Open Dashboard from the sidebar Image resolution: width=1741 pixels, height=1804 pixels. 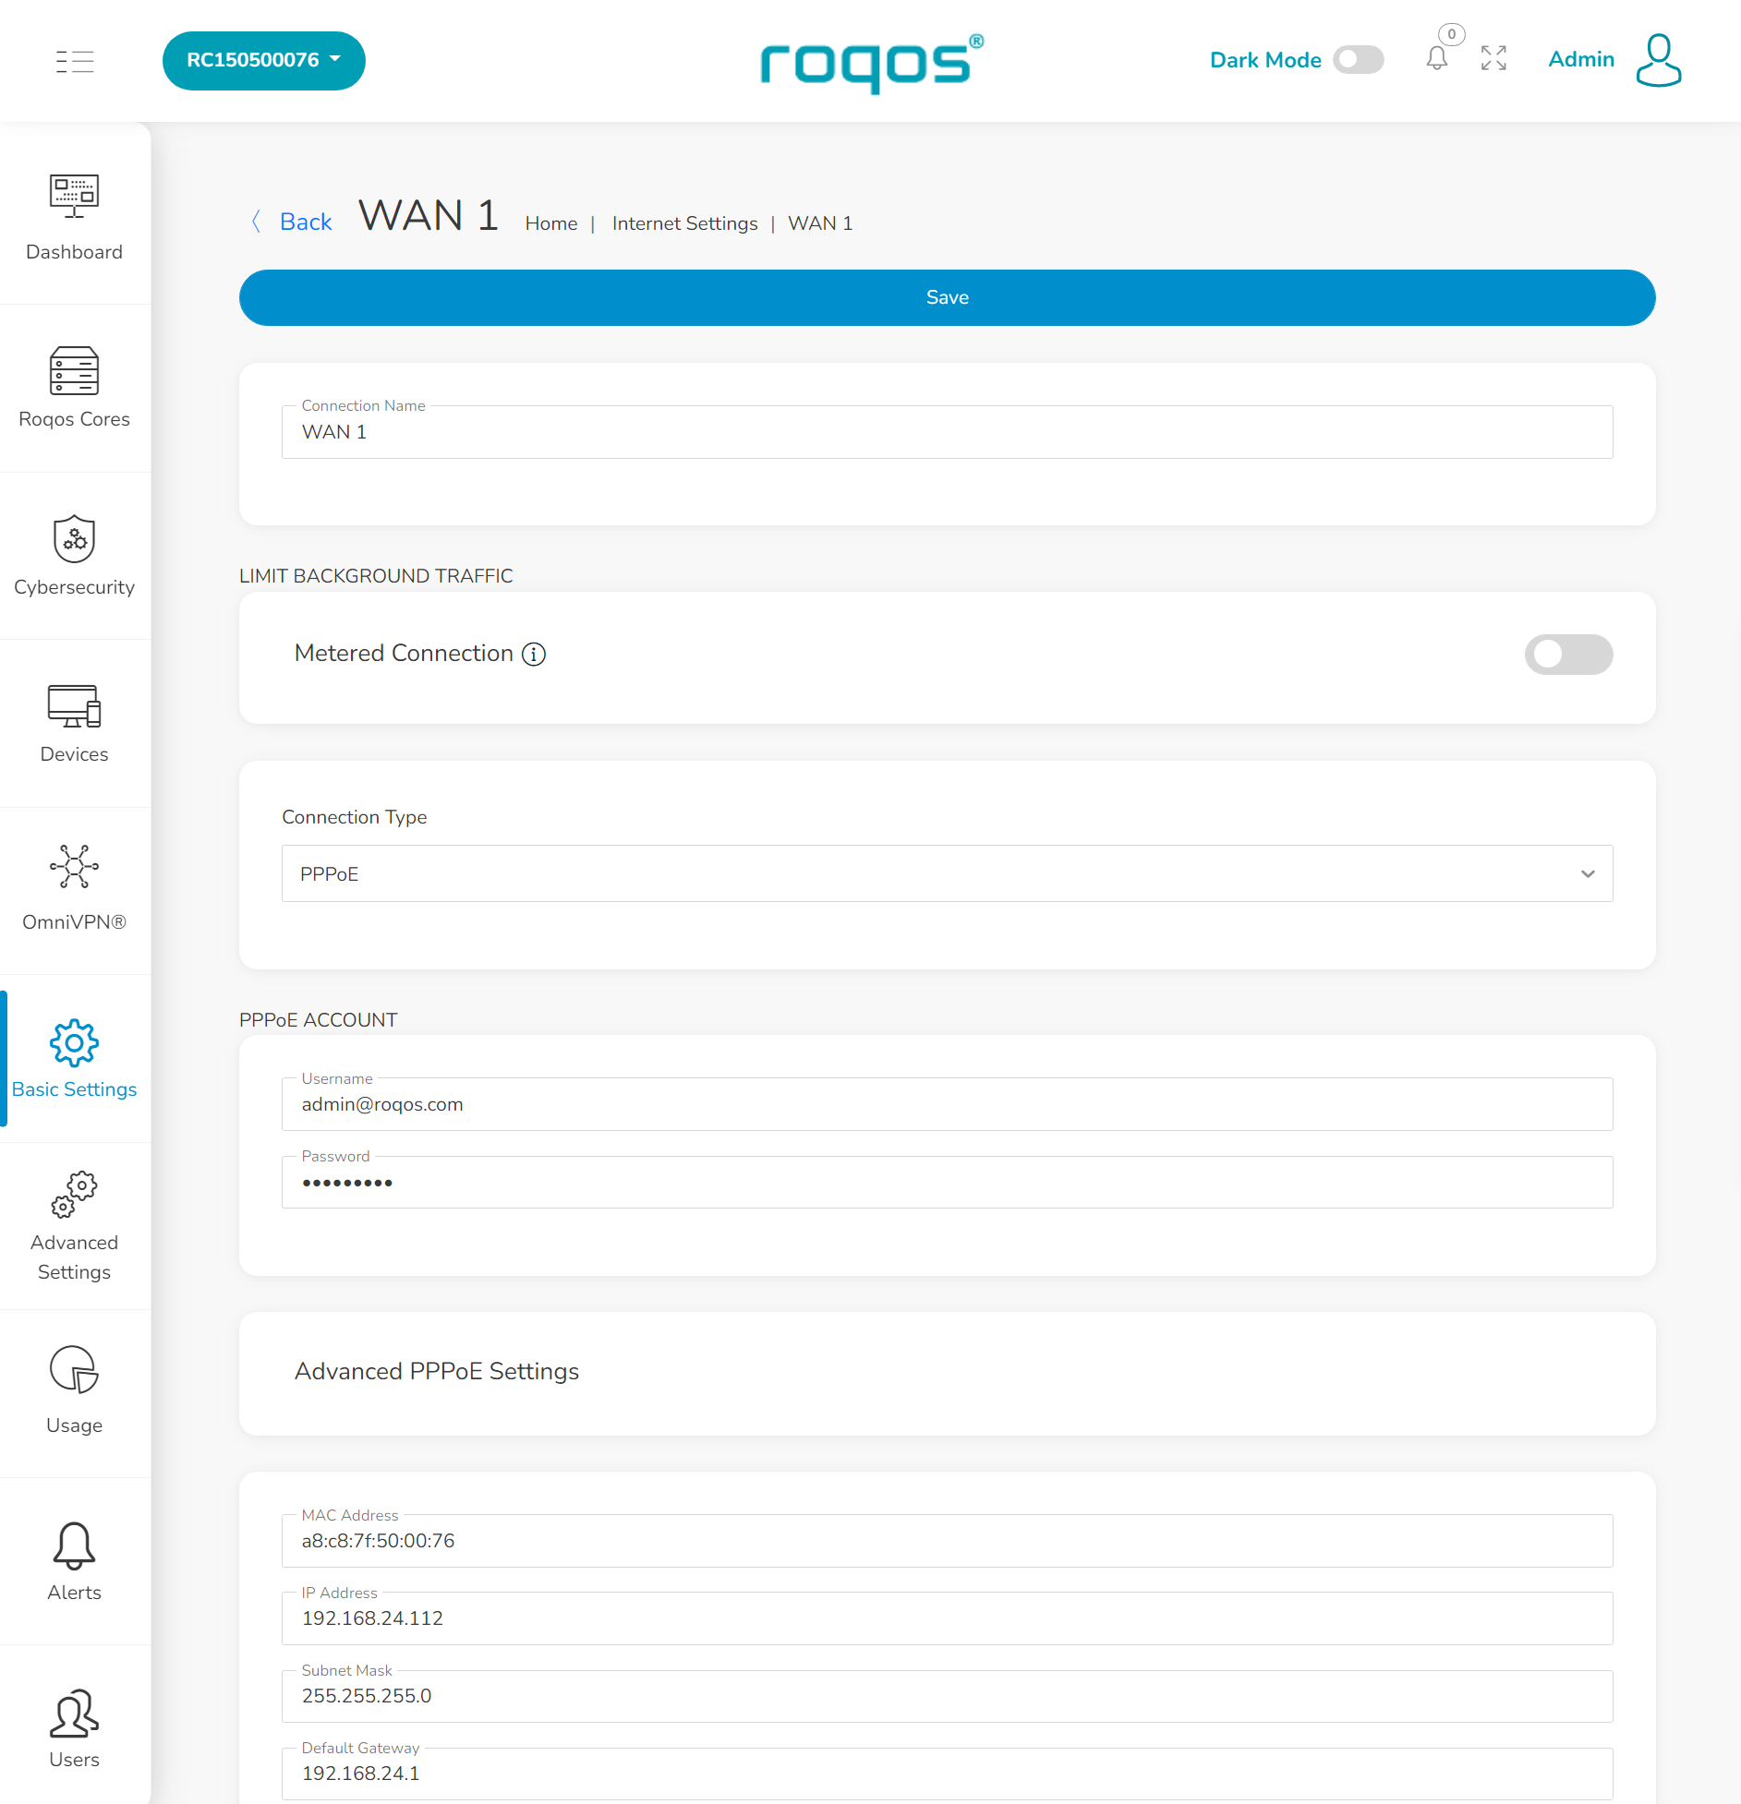74,219
